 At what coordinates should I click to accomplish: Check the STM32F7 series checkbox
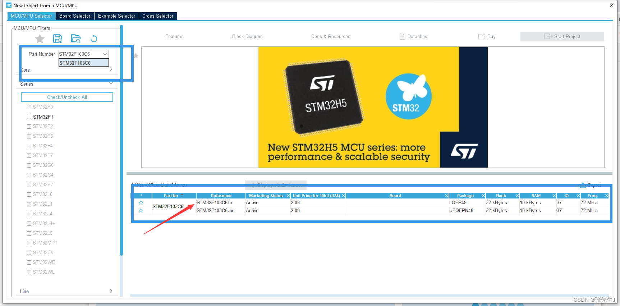pyautogui.click(x=29, y=156)
